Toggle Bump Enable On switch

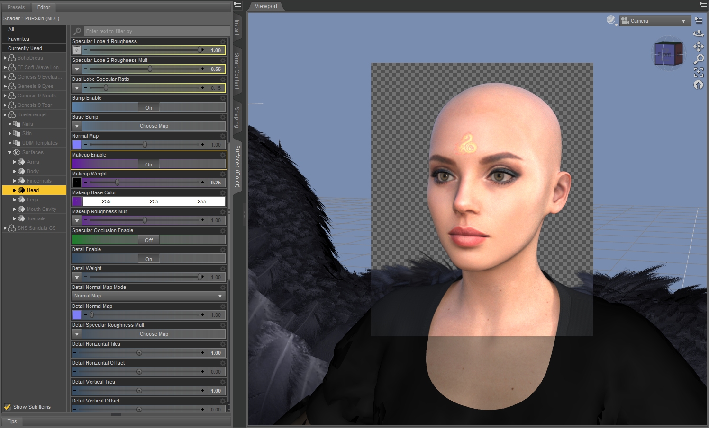tap(149, 107)
